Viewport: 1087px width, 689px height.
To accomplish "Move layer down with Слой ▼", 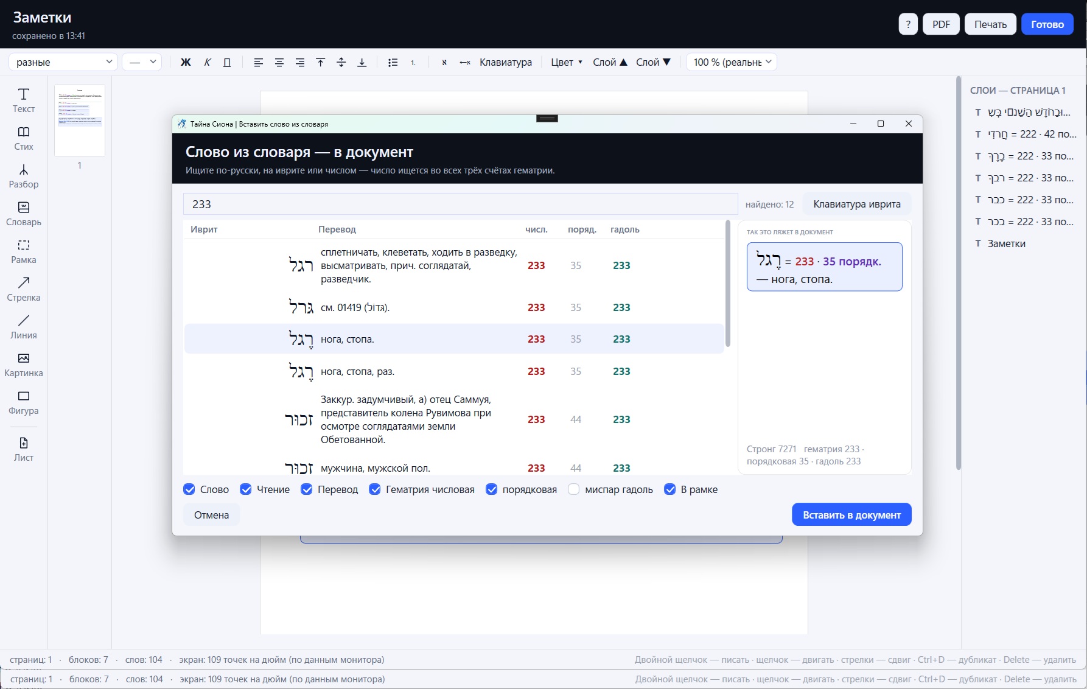I will pos(653,62).
